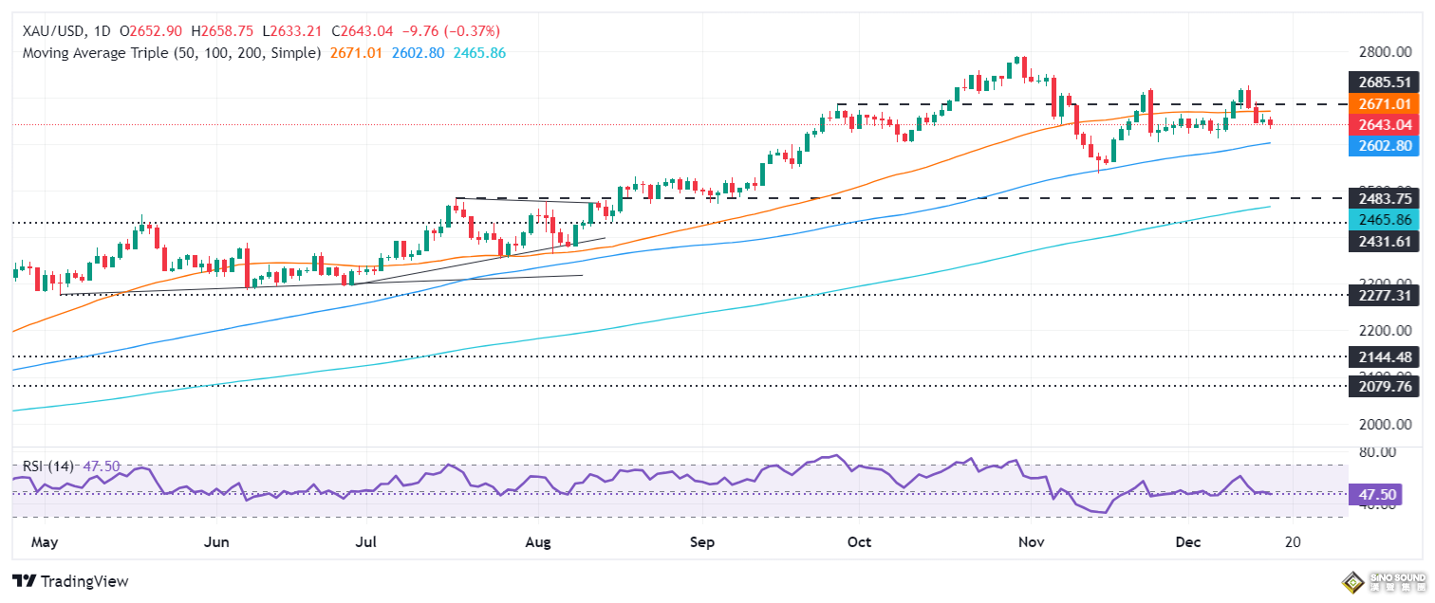Select the 2079.76 price level tag
Viewport: 1435px width, 603px height.
tap(1386, 387)
